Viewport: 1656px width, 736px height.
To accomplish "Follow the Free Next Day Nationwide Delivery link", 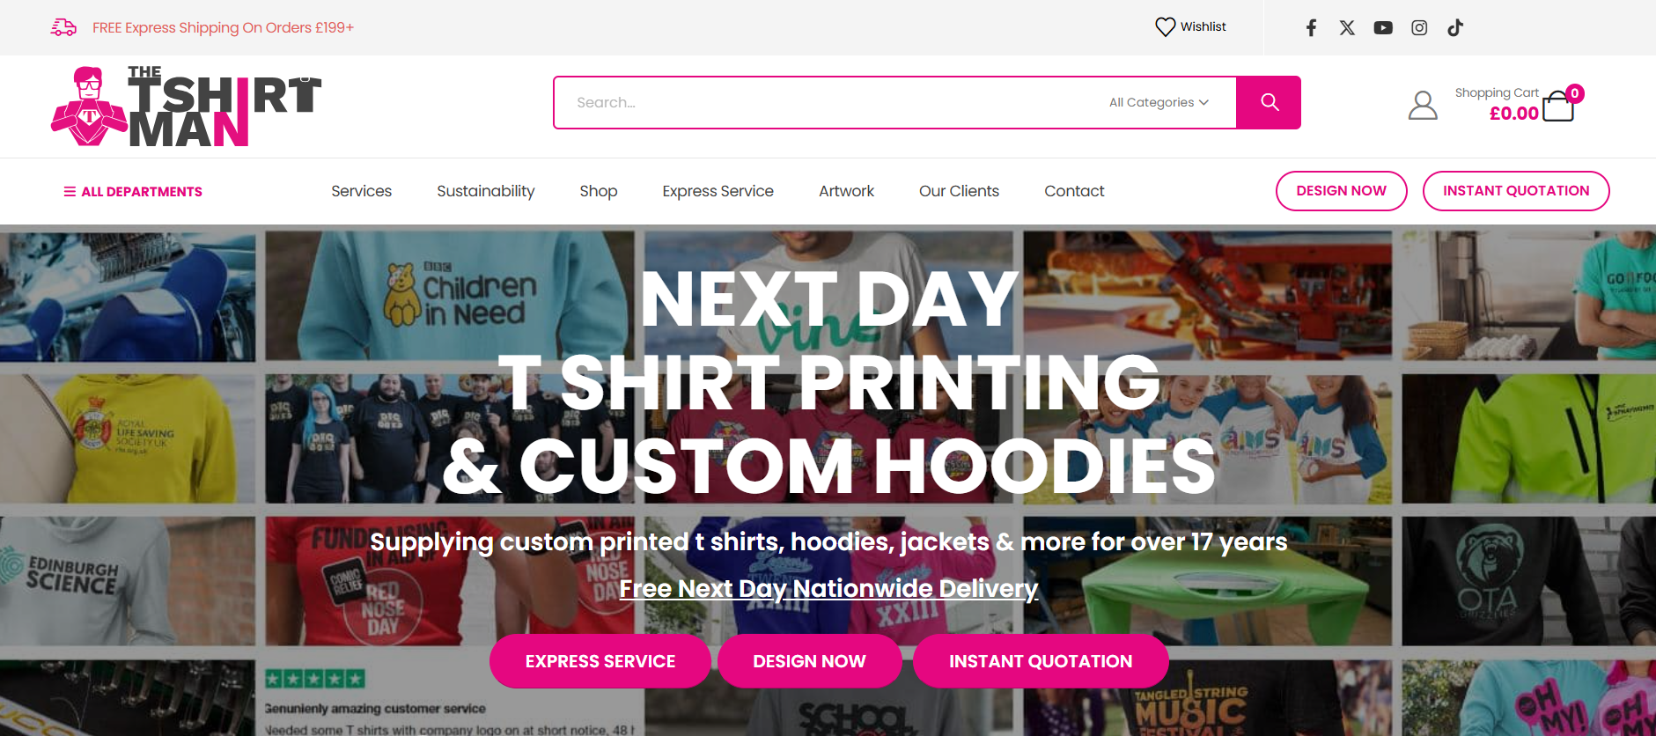I will (828, 588).
